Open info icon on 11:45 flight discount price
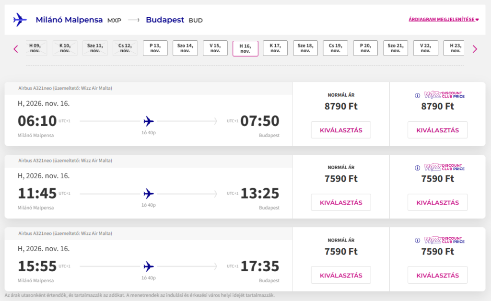491x301 pixels. click(418, 168)
